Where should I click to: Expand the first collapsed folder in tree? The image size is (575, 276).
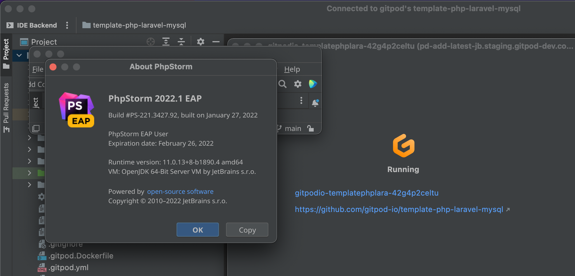29,137
